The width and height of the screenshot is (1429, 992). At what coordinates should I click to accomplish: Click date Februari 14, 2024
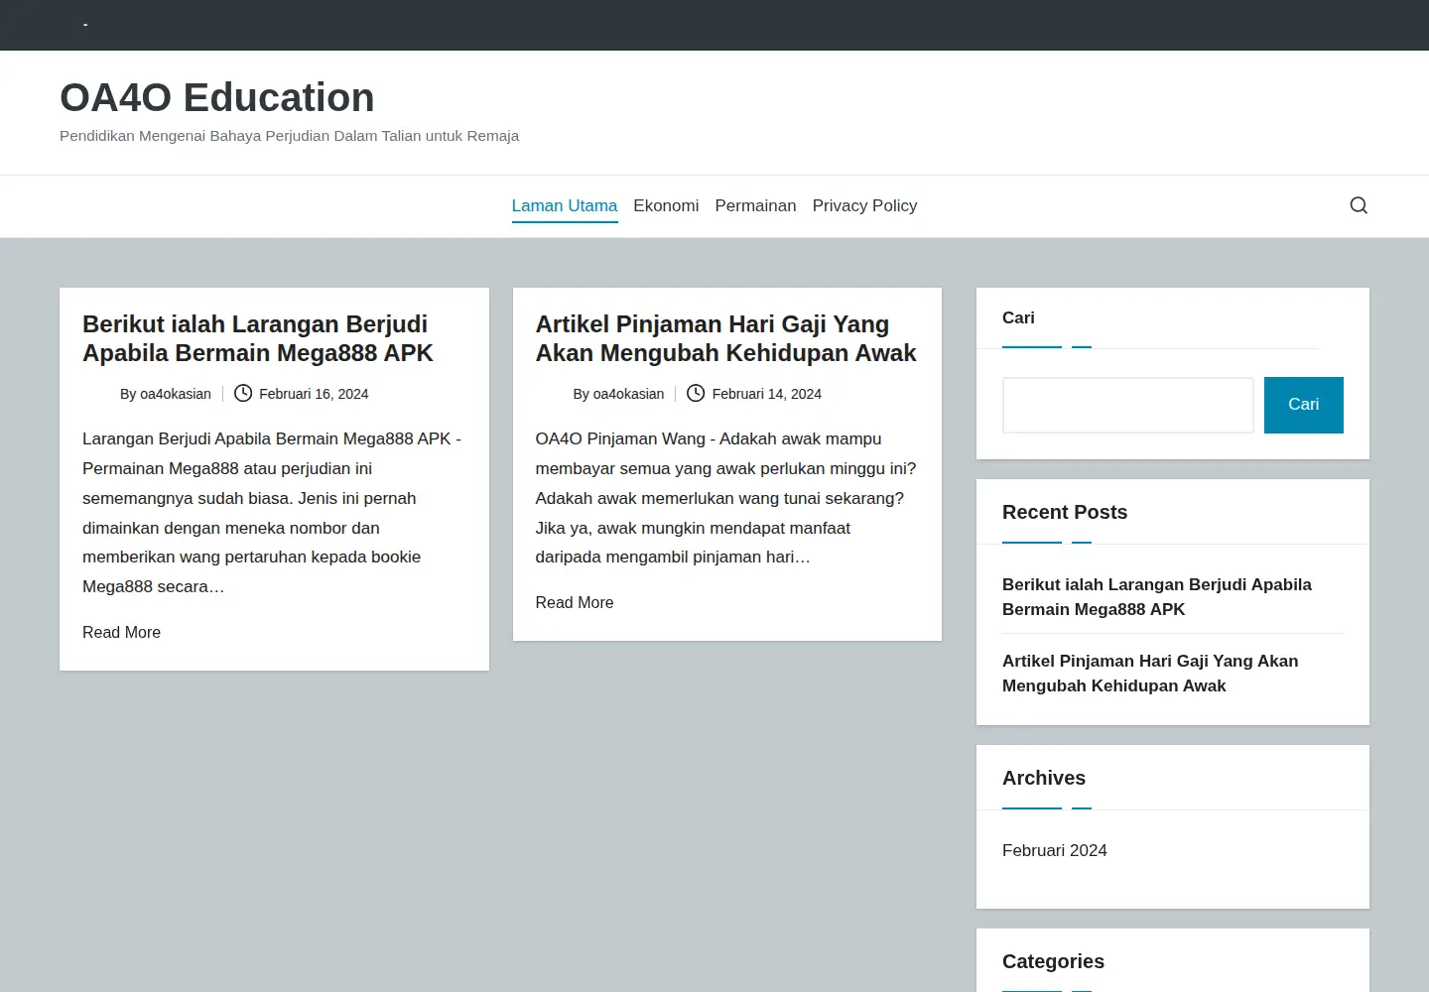click(767, 394)
